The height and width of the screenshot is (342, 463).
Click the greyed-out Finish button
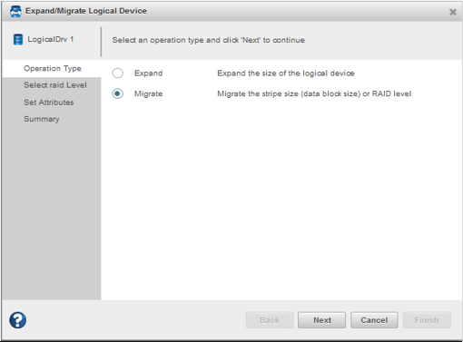tap(427, 320)
